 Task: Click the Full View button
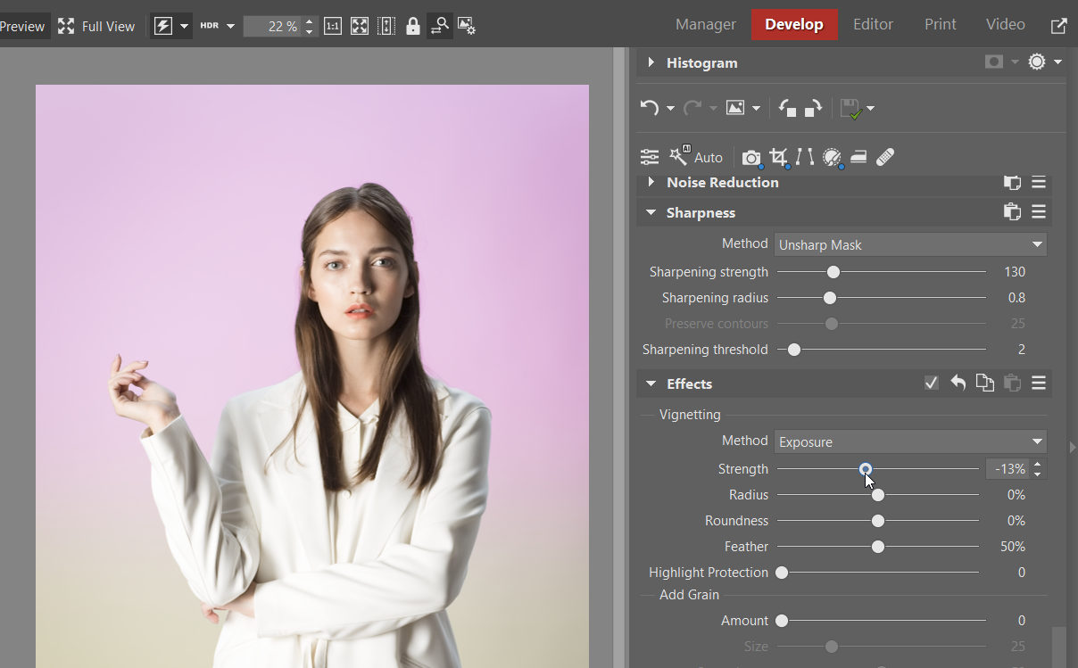pos(96,26)
